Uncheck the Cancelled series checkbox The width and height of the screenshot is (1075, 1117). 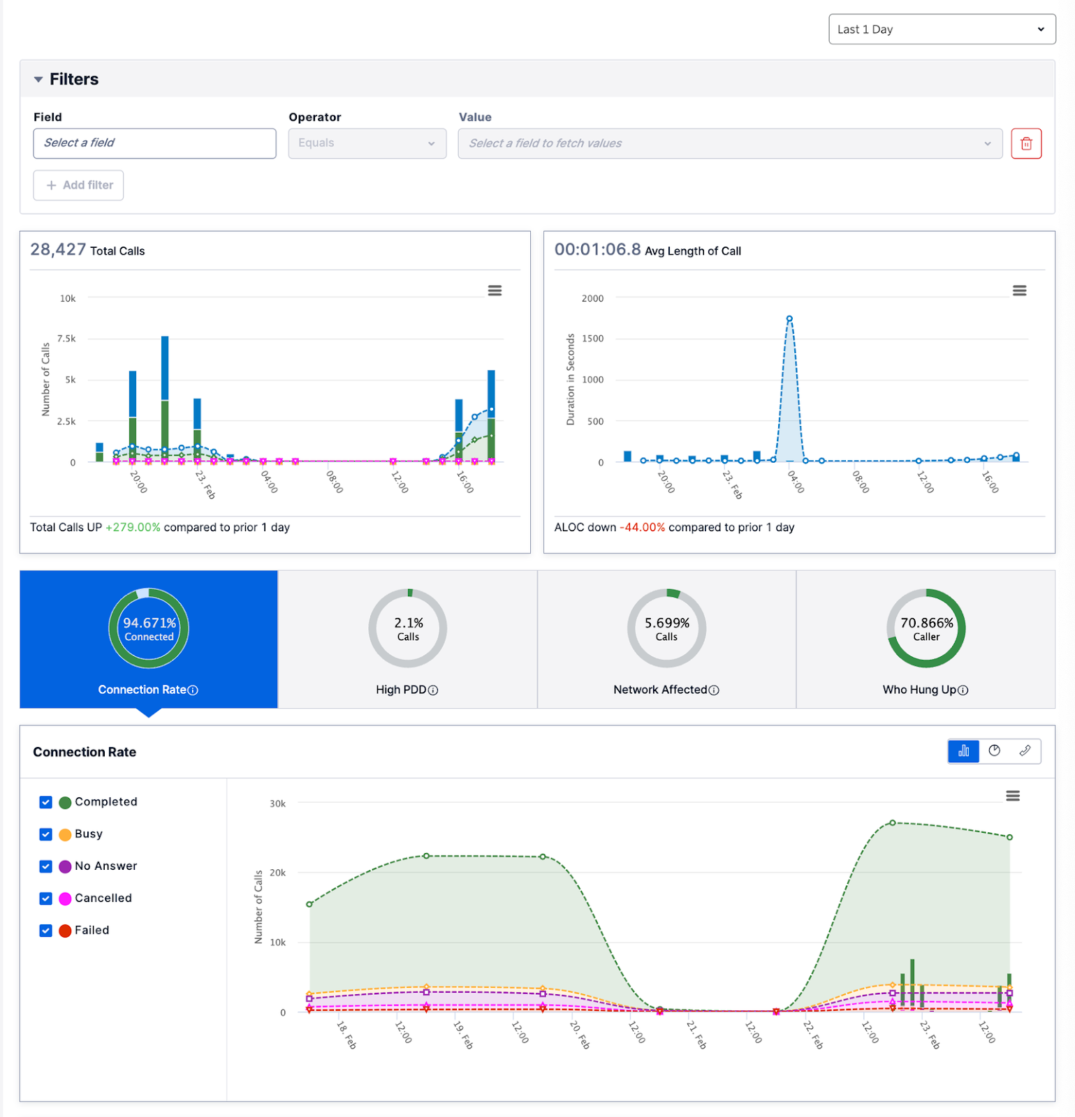46,898
